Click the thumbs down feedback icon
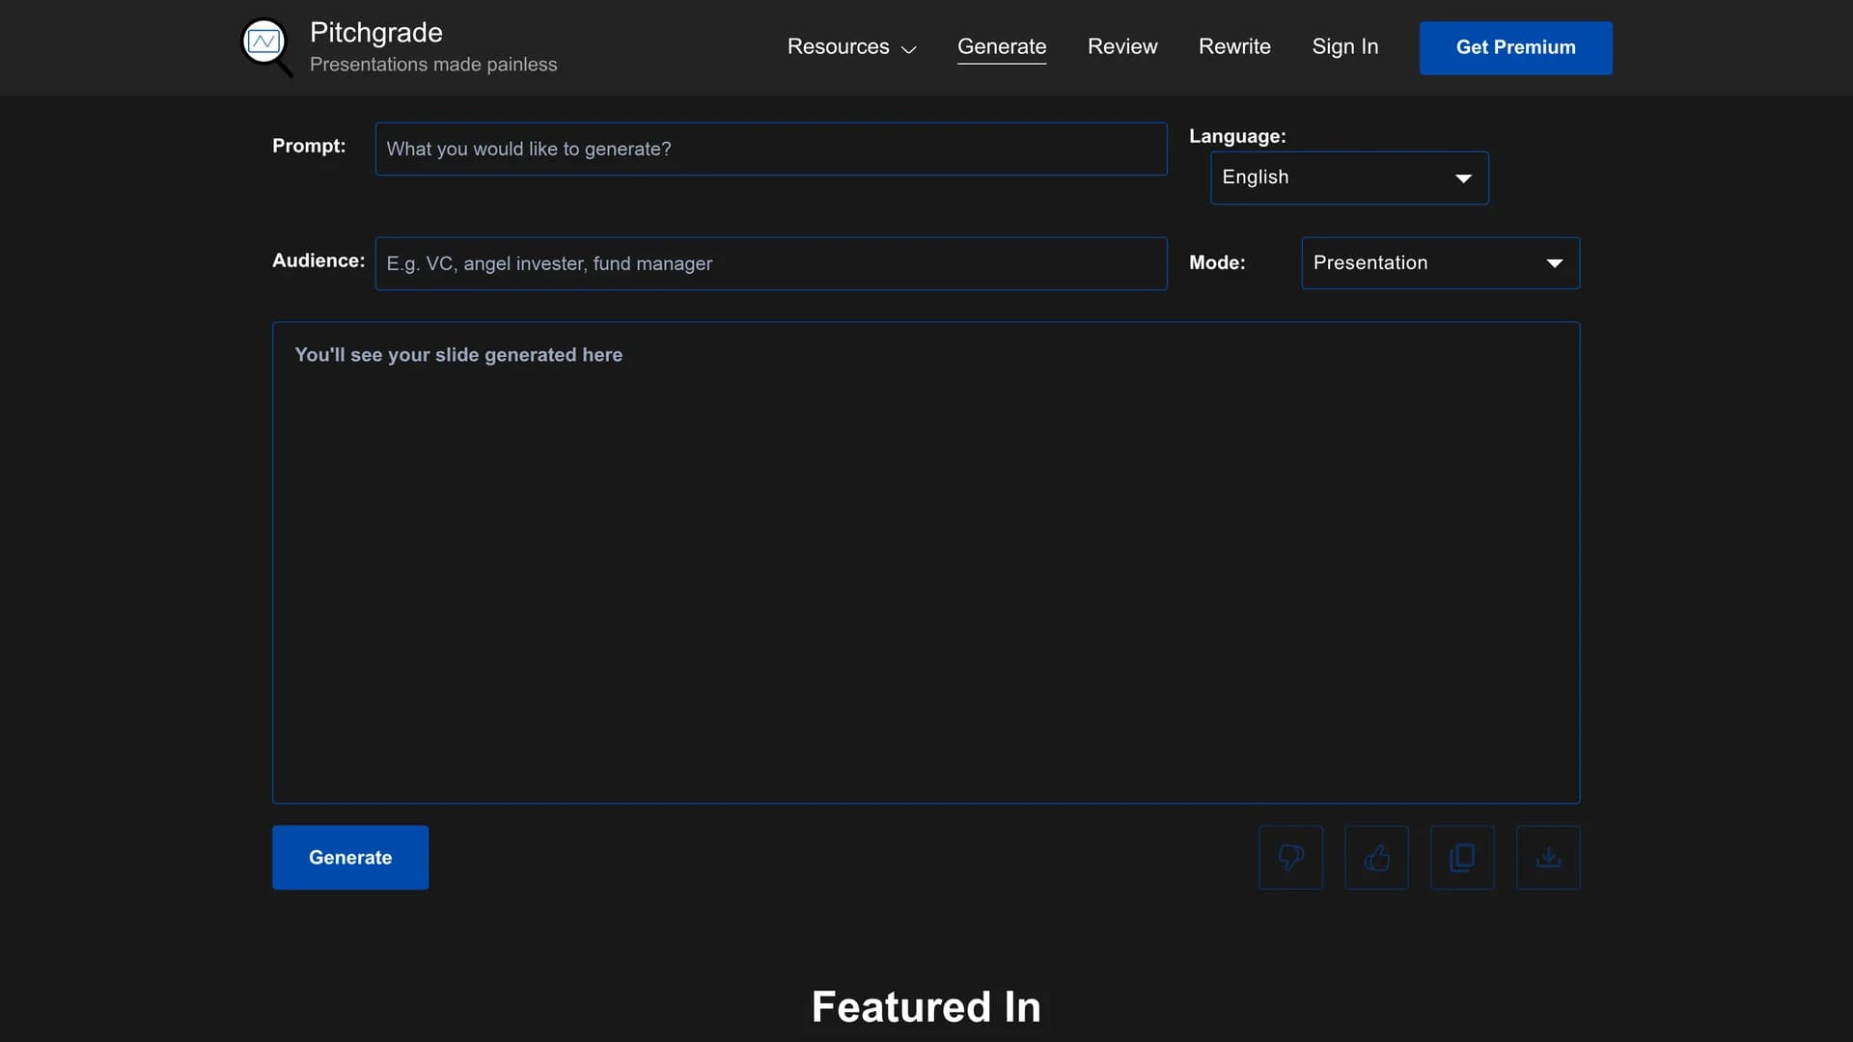The height and width of the screenshot is (1042, 1853). [x=1290, y=857]
